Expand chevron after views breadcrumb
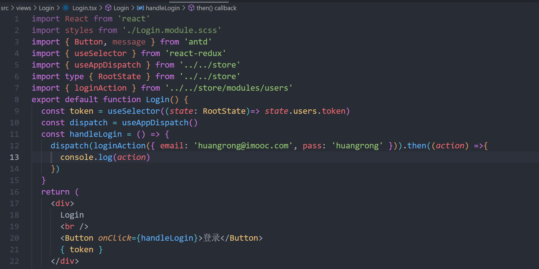The height and width of the screenshot is (269, 539). click(x=35, y=8)
